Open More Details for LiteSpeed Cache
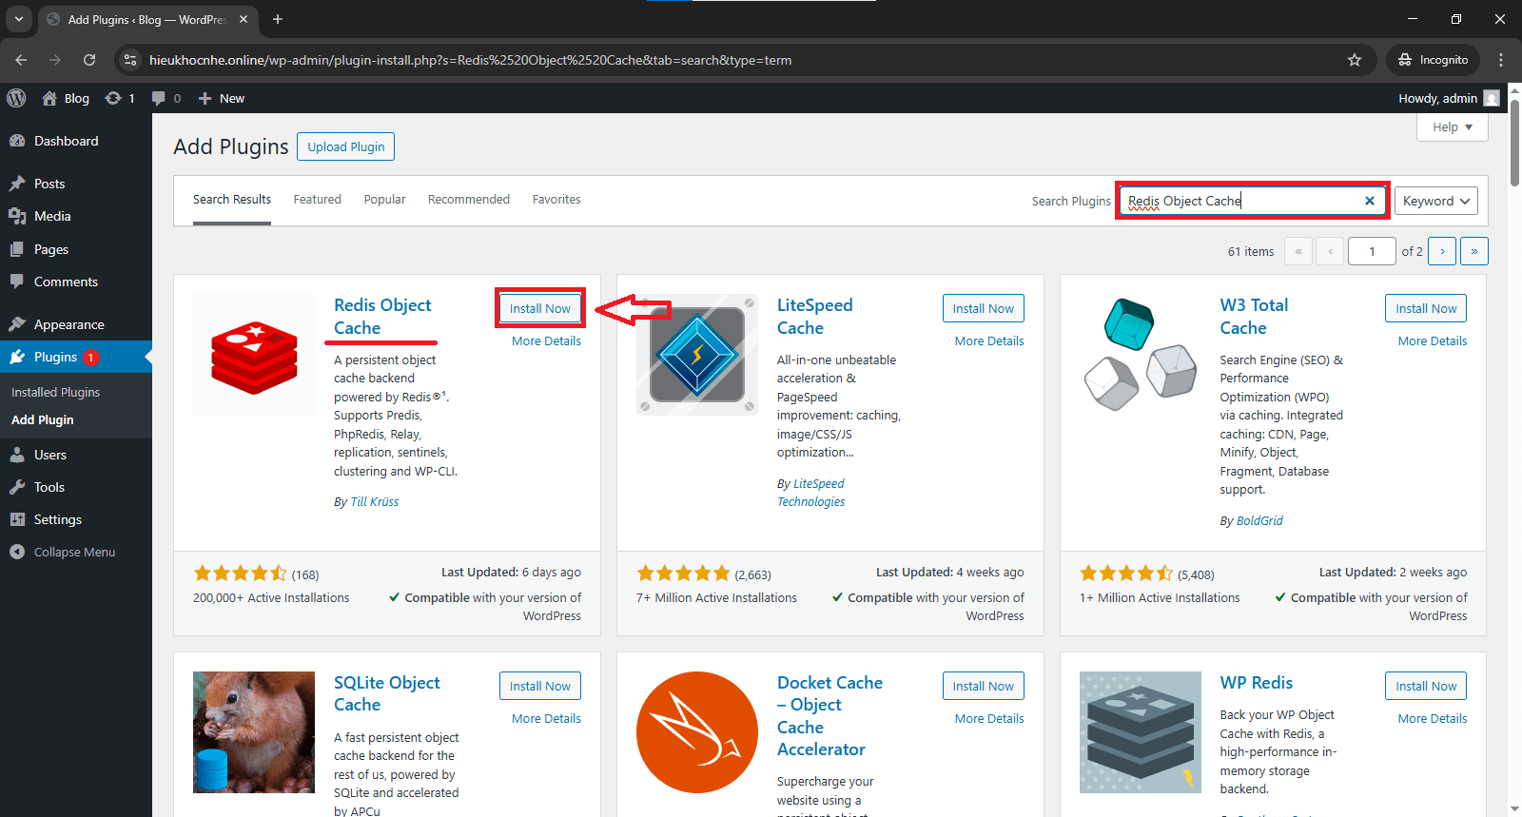The width and height of the screenshot is (1522, 817). (x=988, y=340)
